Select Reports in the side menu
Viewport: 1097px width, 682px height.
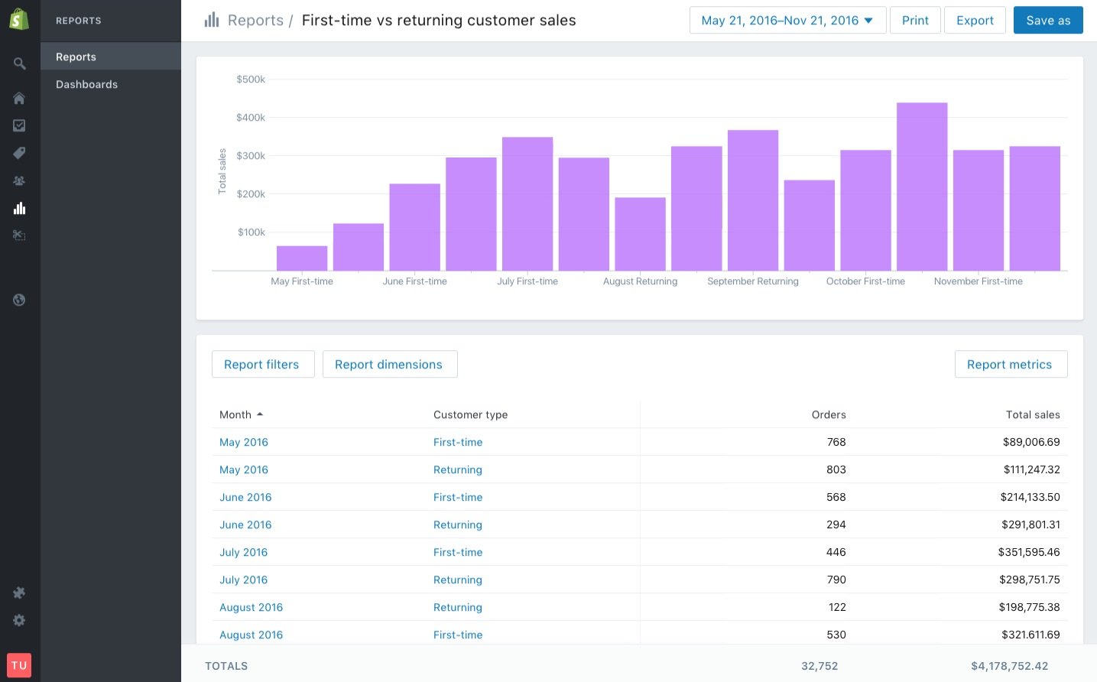click(x=111, y=57)
